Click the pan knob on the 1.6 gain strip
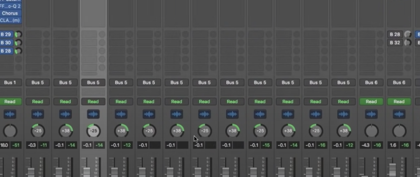 pos(399,131)
